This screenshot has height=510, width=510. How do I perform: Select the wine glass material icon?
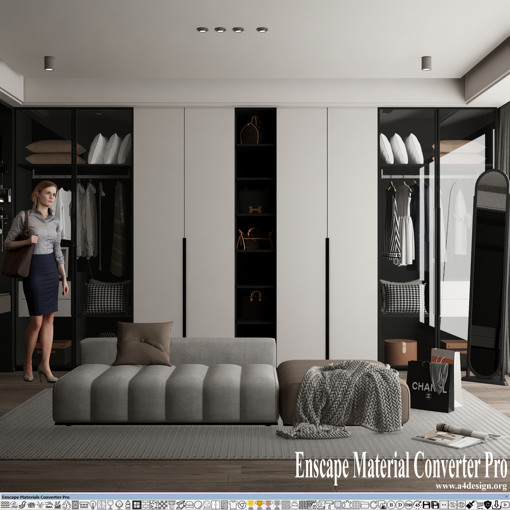110,505
